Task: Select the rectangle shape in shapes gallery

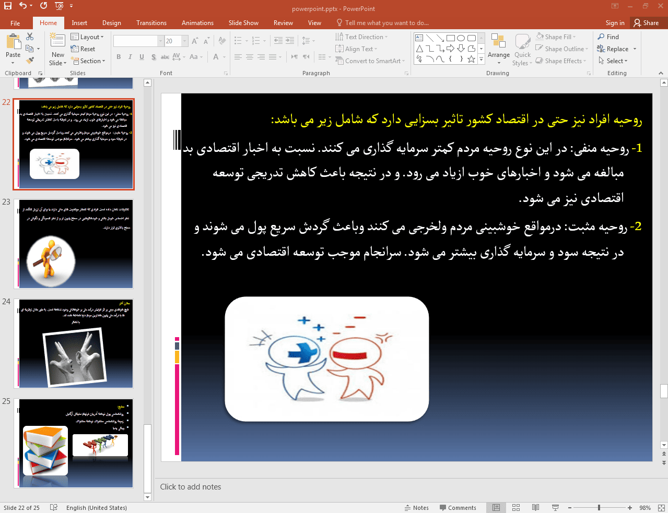Action: (451, 38)
